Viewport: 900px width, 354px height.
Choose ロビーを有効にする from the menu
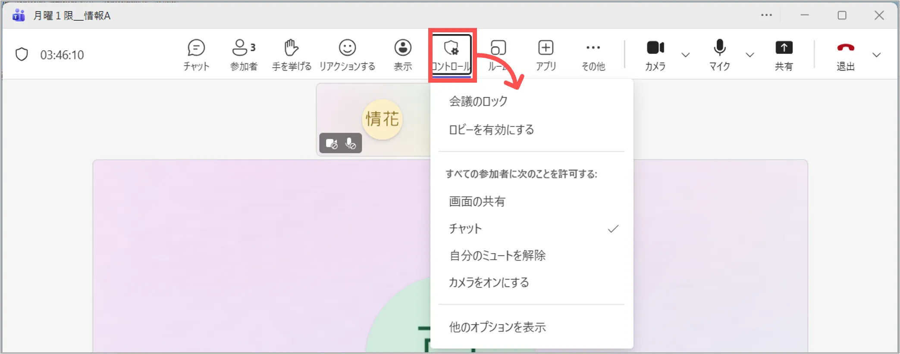pos(492,130)
